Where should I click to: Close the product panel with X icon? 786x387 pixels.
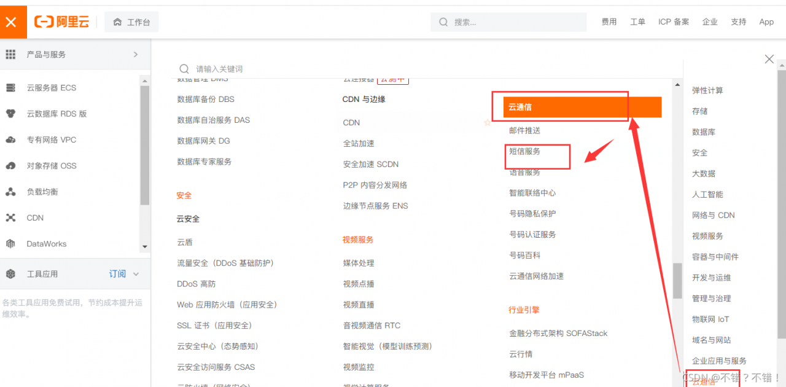(x=769, y=59)
